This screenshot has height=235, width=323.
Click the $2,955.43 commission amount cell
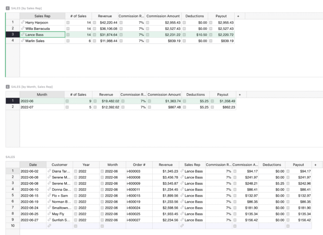pyautogui.click(x=163, y=22)
